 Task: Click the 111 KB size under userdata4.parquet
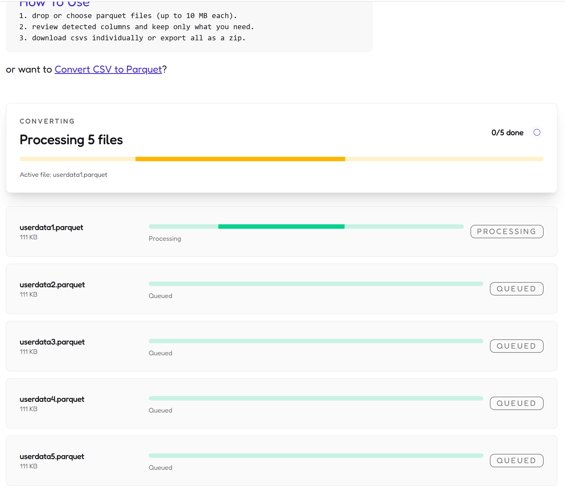coord(28,409)
